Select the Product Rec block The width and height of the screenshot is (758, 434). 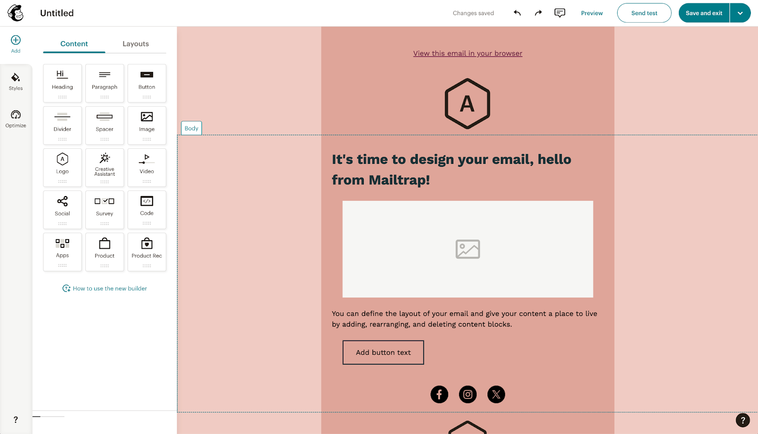(147, 252)
